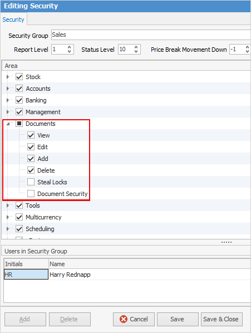This screenshot has height=333, width=251.
Task: Toggle the Accounts area checkbox
Action: coord(19,89)
